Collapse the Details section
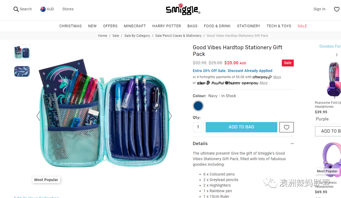The image size is (341, 198). (292, 144)
